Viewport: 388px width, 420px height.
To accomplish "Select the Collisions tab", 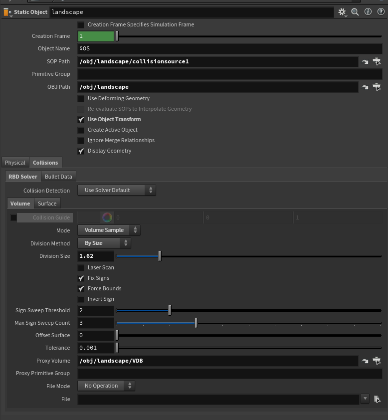I will click(45, 163).
